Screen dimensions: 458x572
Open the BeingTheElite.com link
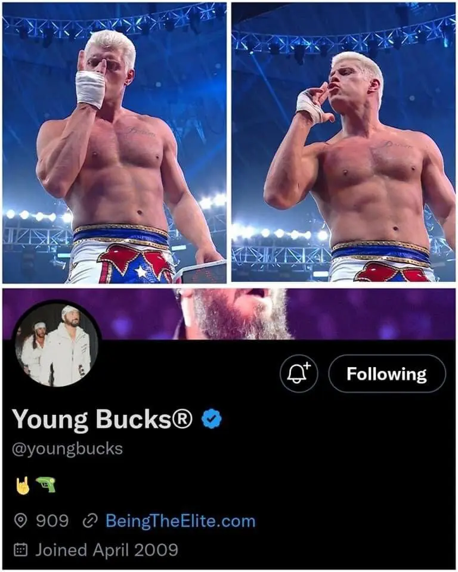tap(180, 521)
